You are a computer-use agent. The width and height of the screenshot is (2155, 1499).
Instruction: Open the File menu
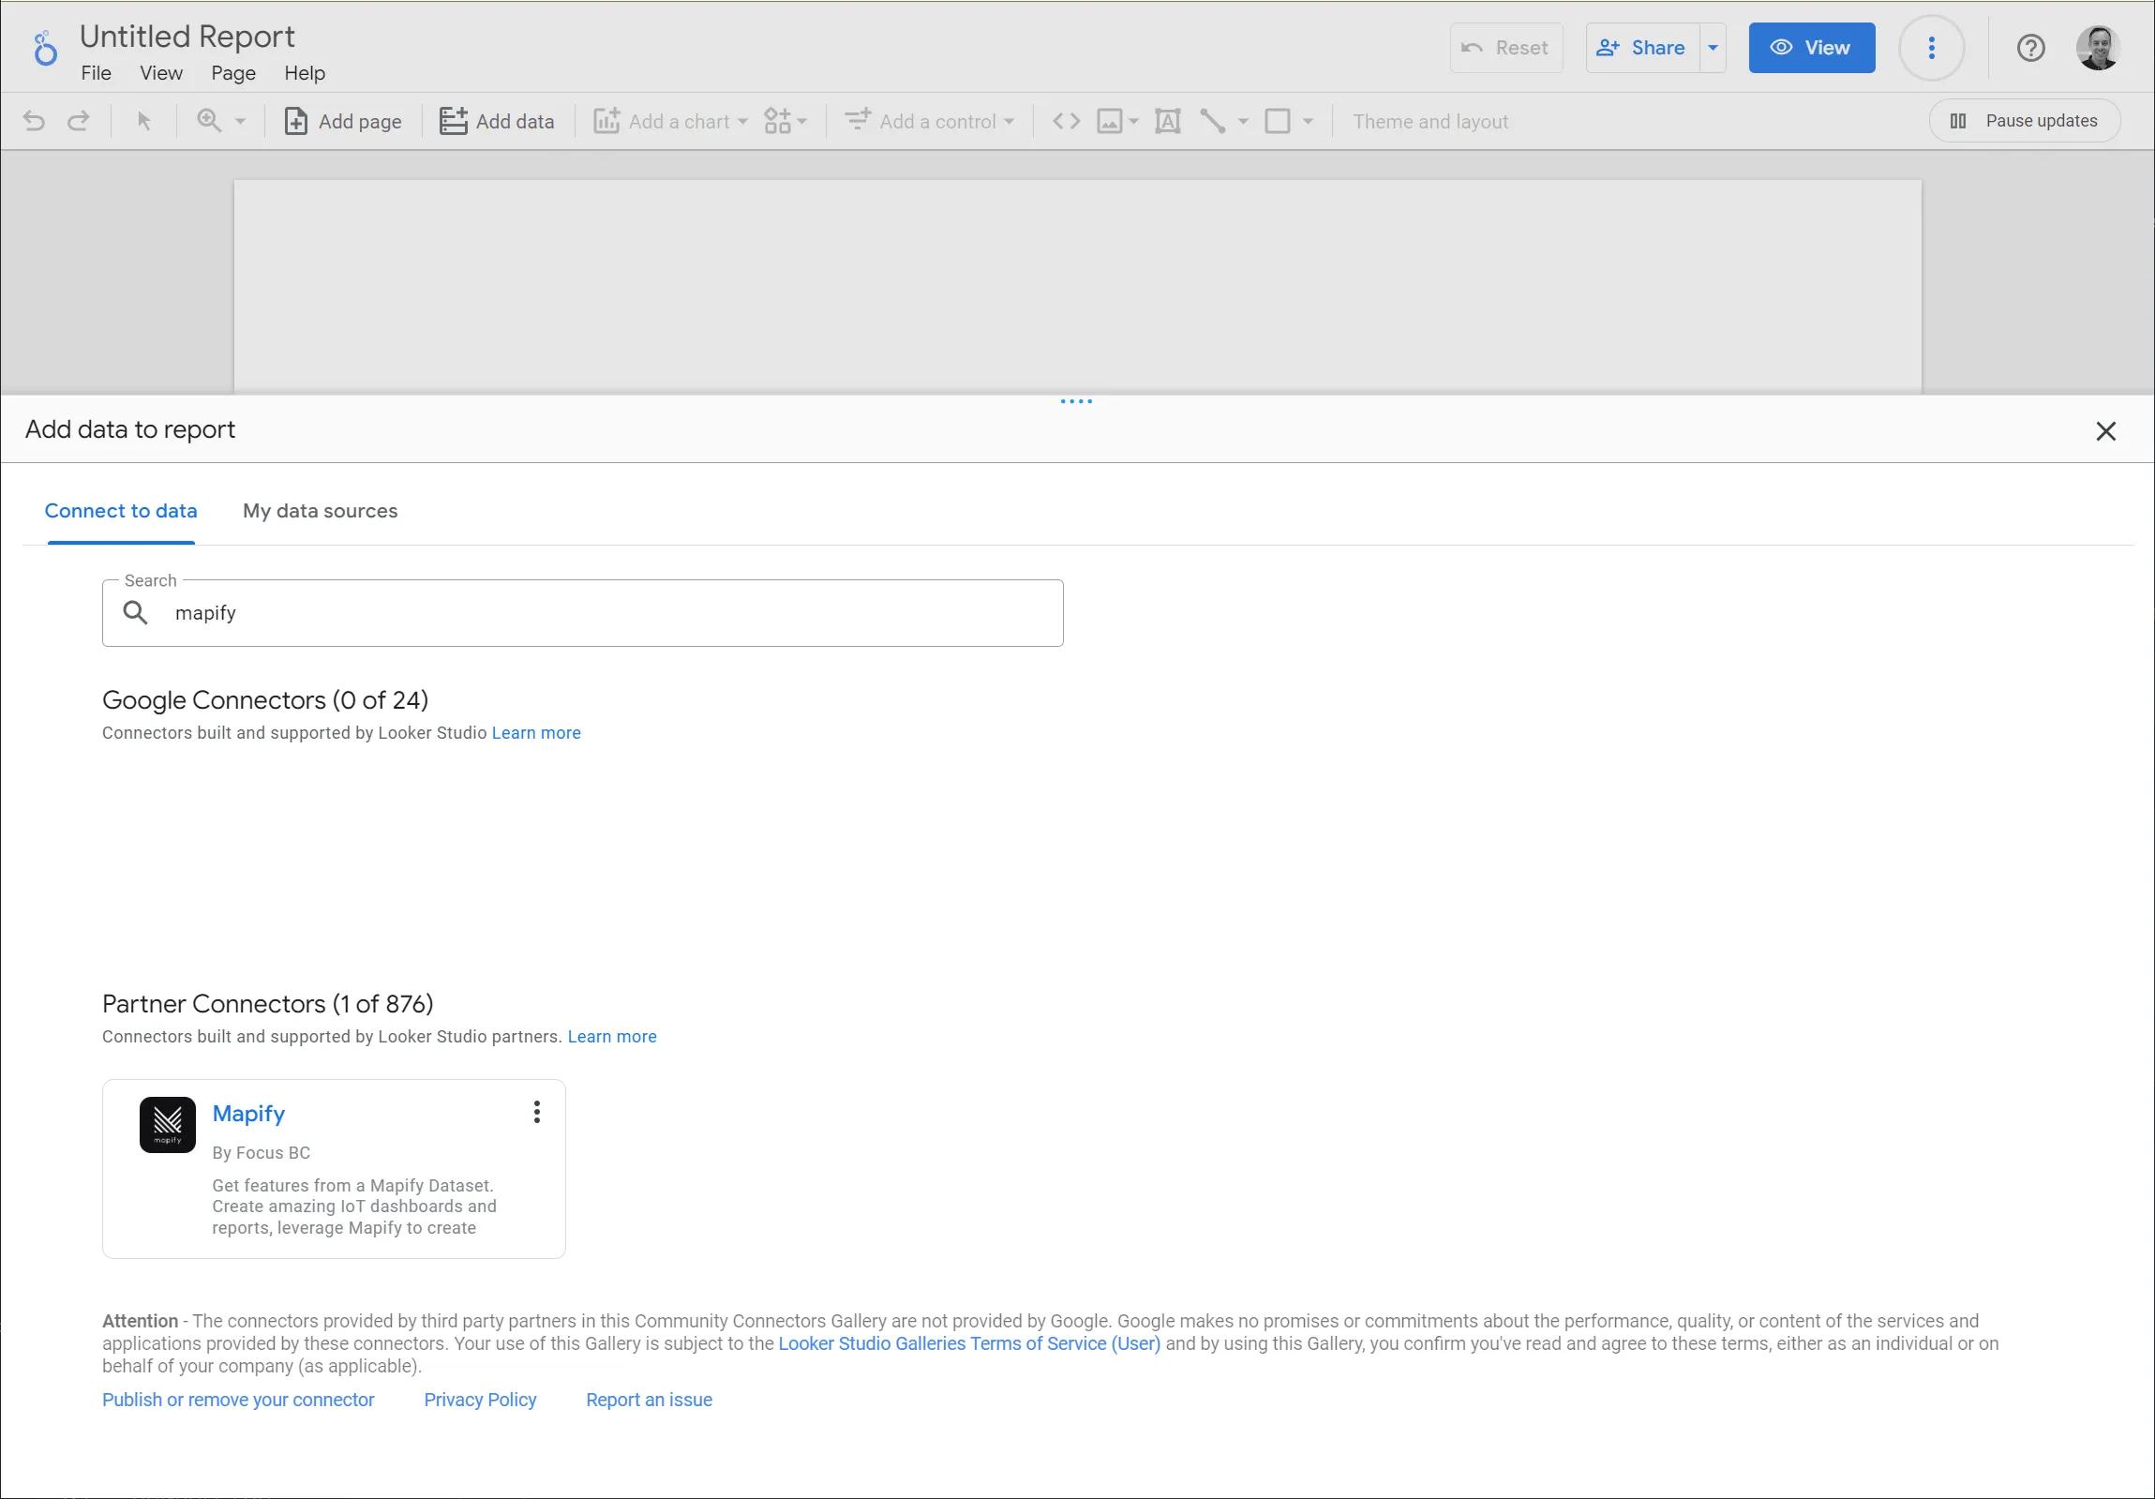(x=96, y=73)
